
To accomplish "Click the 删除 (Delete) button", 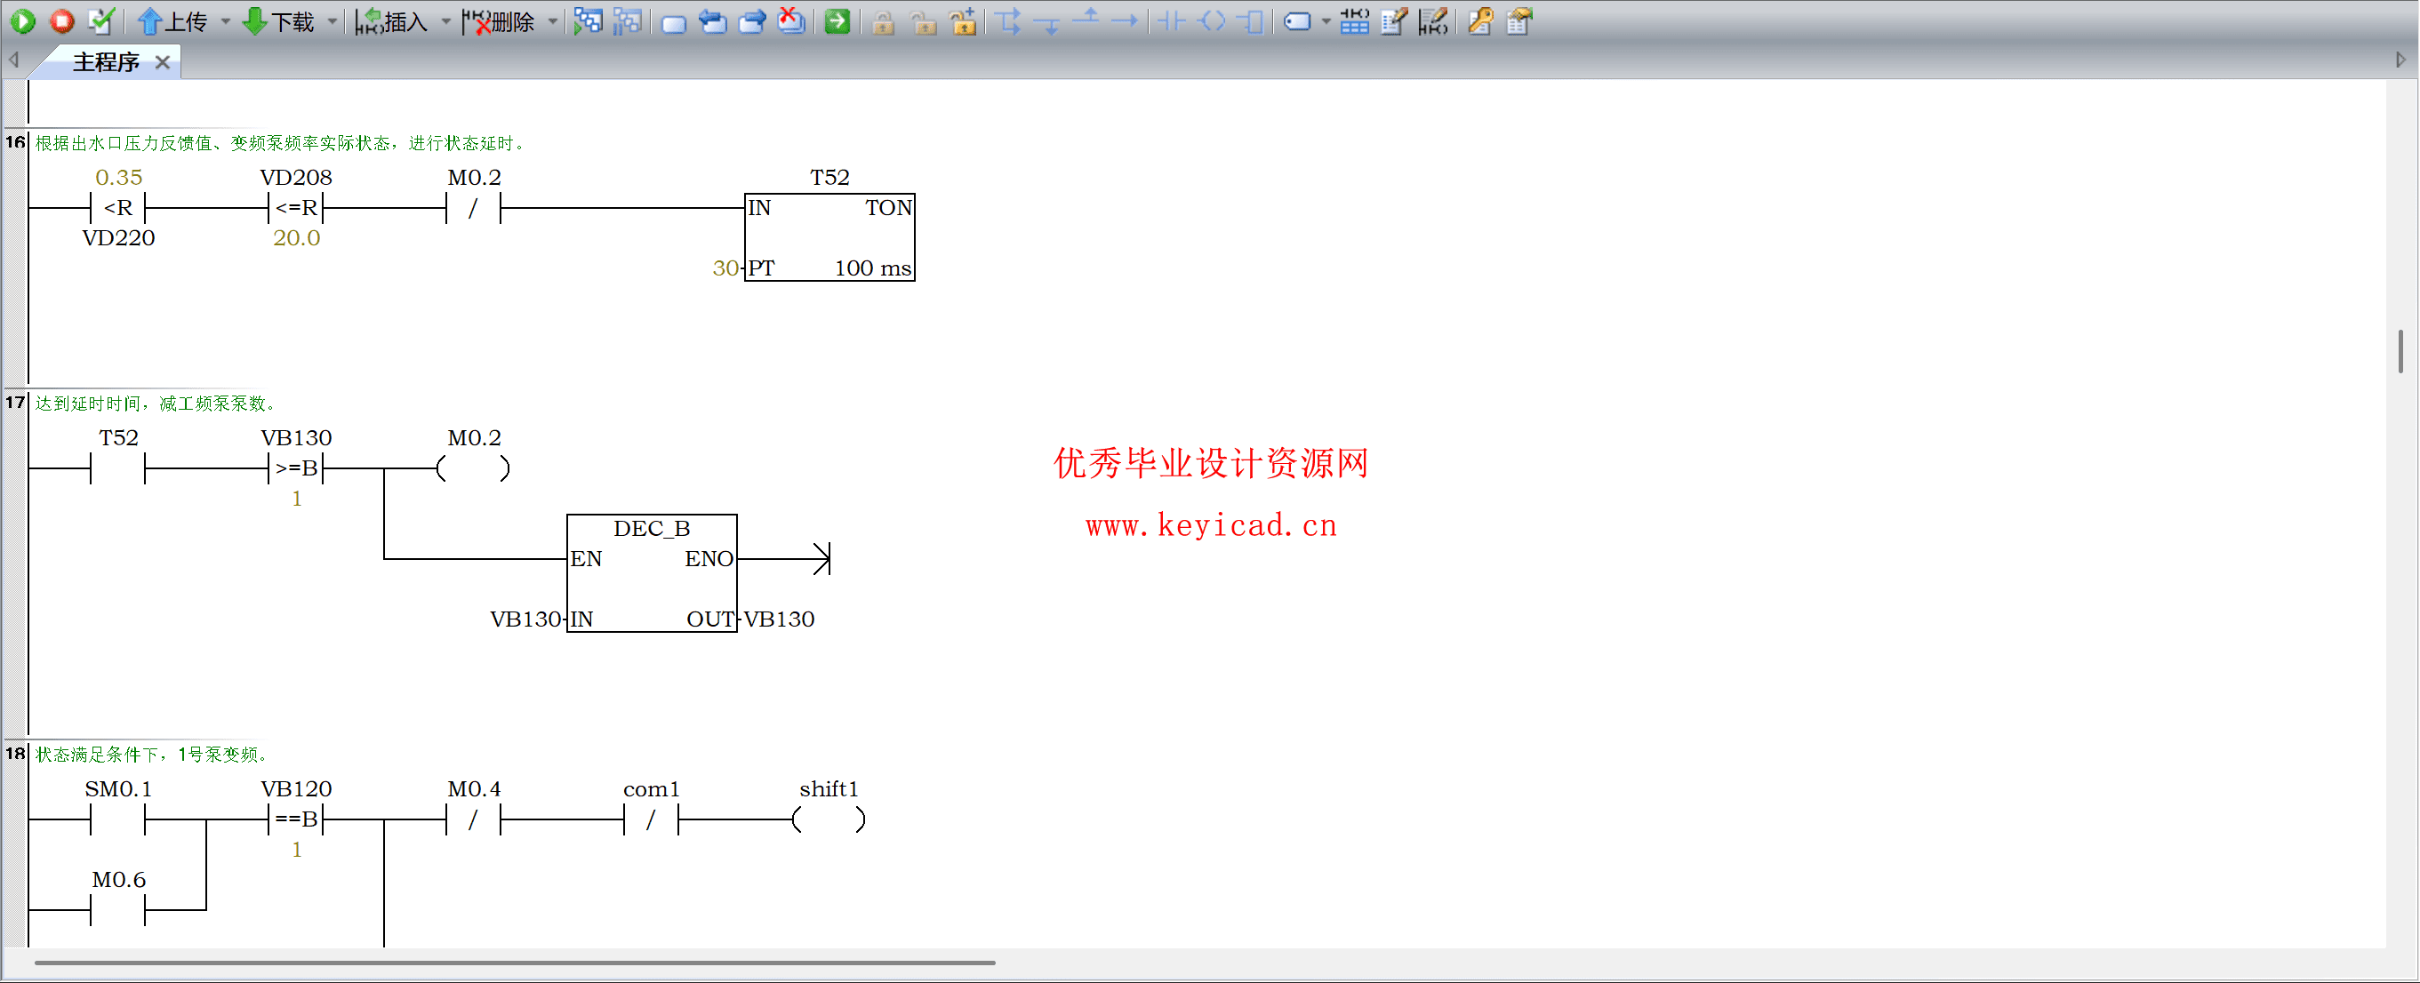I will pos(500,20).
